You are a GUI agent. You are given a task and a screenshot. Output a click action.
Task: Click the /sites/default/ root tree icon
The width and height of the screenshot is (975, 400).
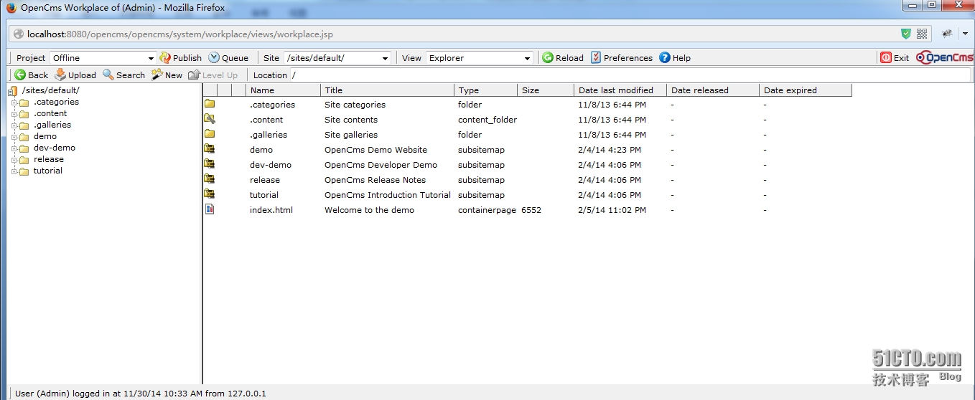(13, 90)
